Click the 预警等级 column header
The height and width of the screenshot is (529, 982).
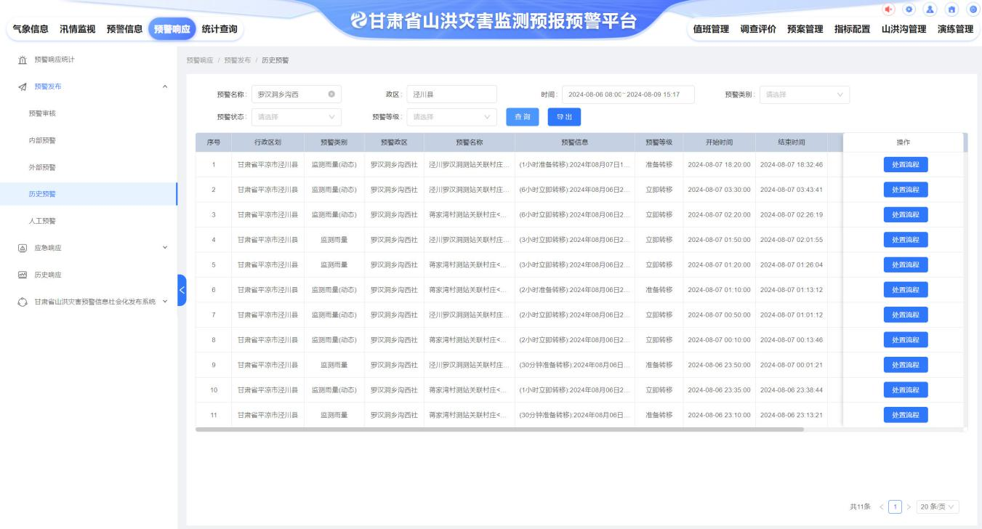[659, 142]
